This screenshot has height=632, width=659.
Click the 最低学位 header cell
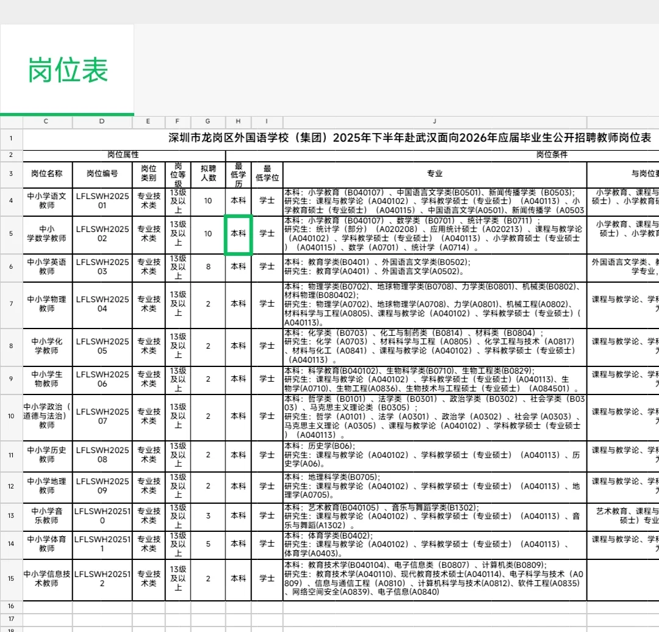click(x=267, y=174)
